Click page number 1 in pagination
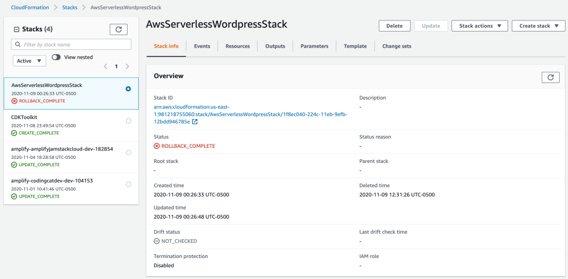This screenshot has width=568, height=279. tap(116, 66)
